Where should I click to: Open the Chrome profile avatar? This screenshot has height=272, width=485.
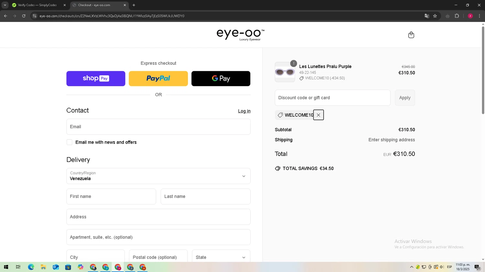470,16
